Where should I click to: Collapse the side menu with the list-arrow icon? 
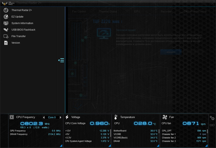[x=61, y=60]
